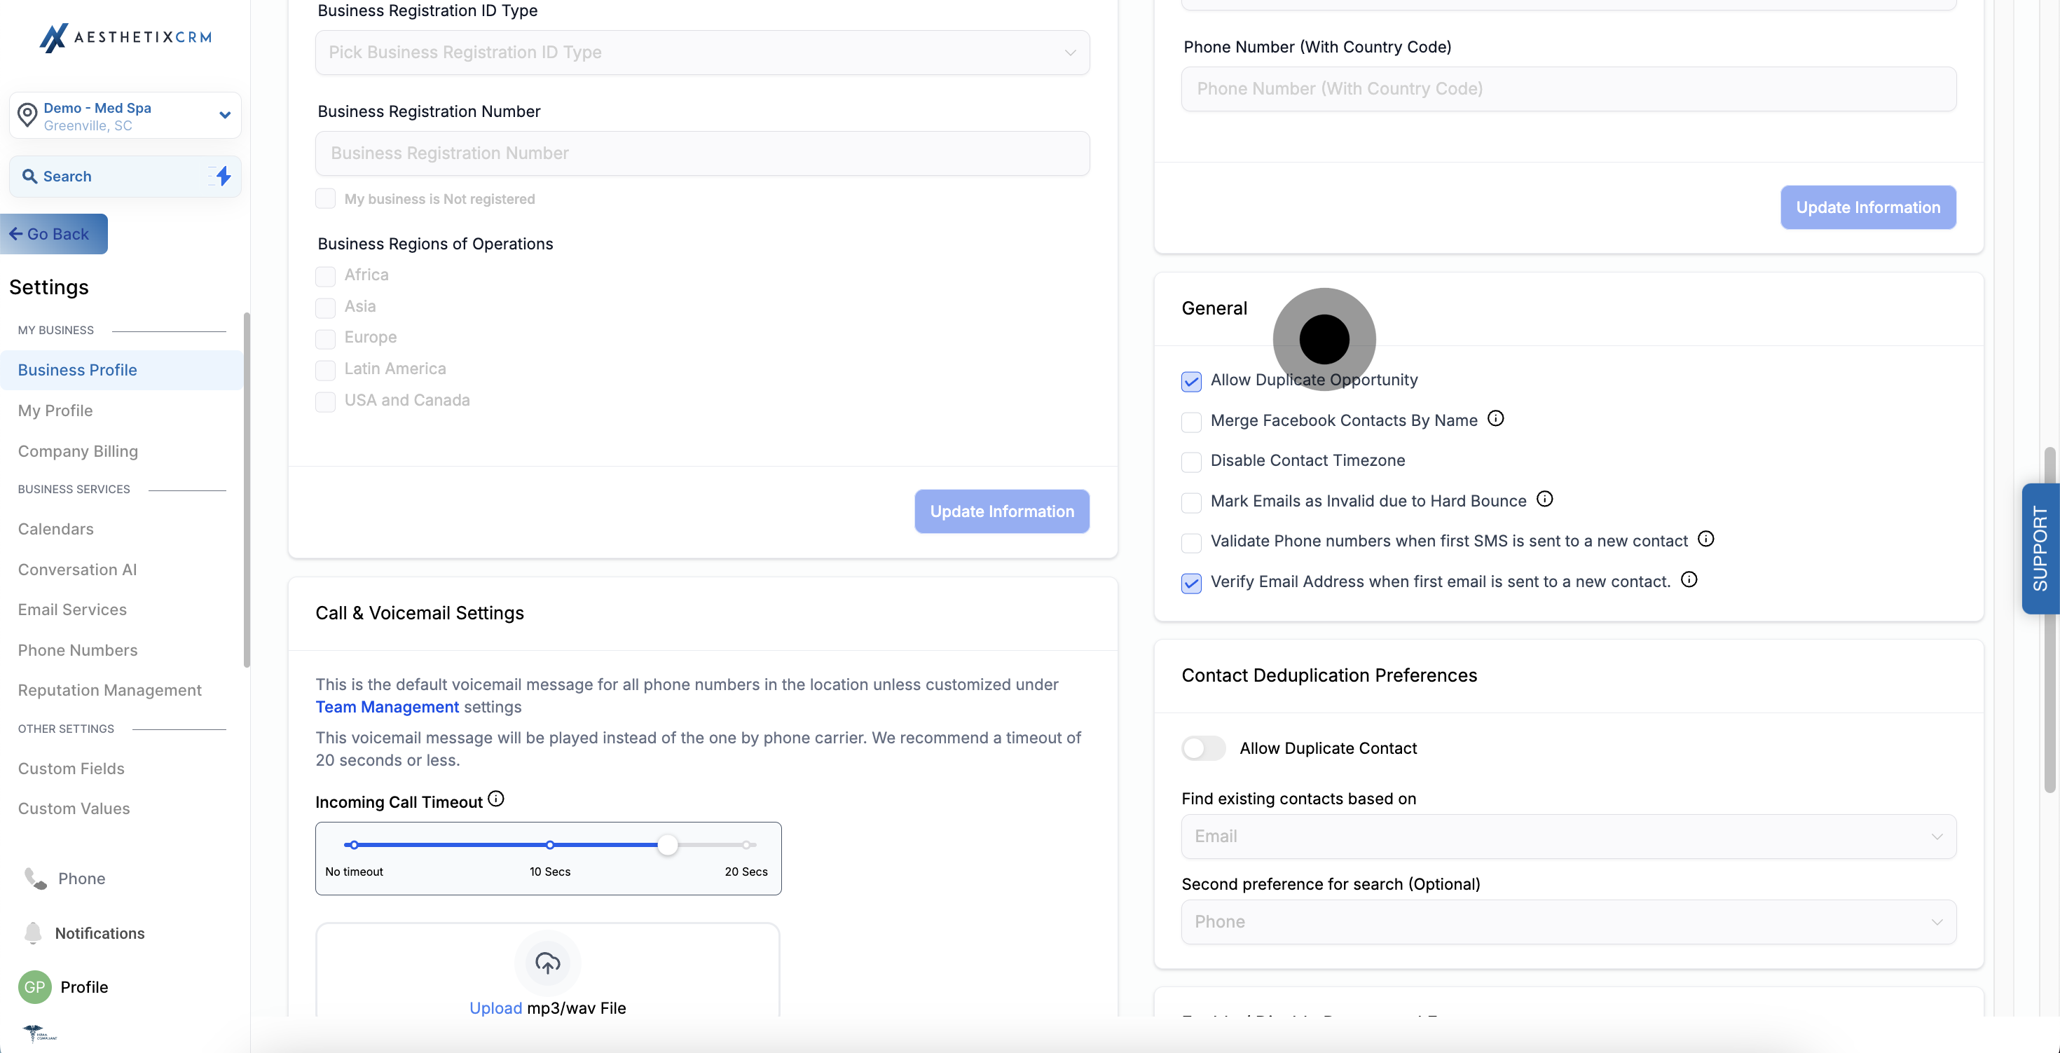Click info icon beside Hard Bounce option
Image resolution: width=2060 pixels, height=1053 pixels.
coord(1545,499)
